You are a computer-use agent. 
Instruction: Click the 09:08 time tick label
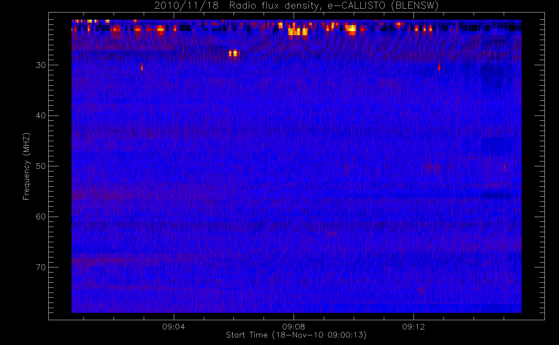(293, 327)
